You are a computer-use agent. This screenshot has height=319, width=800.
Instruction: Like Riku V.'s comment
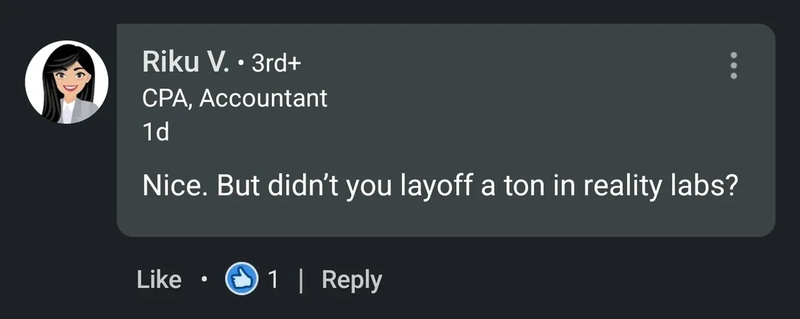tap(159, 280)
